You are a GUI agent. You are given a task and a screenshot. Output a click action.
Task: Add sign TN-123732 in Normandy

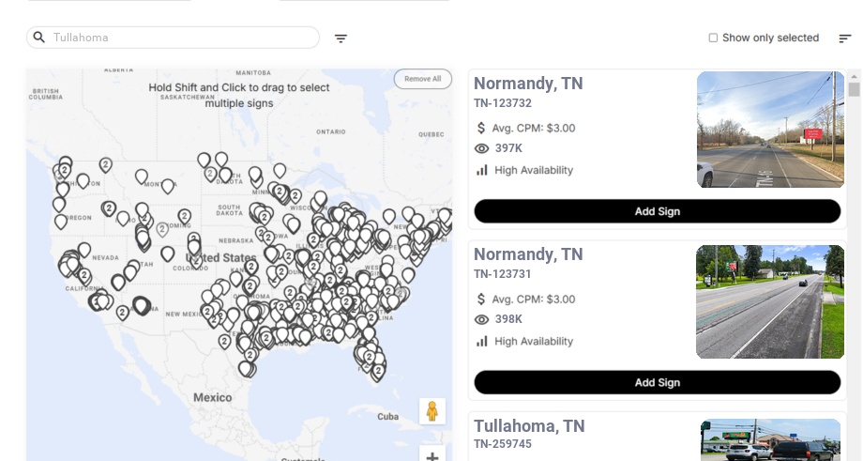coord(657,211)
